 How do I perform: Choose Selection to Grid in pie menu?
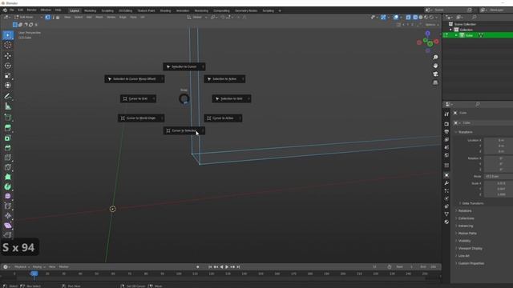pyautogui.click(x=232, y=98)
